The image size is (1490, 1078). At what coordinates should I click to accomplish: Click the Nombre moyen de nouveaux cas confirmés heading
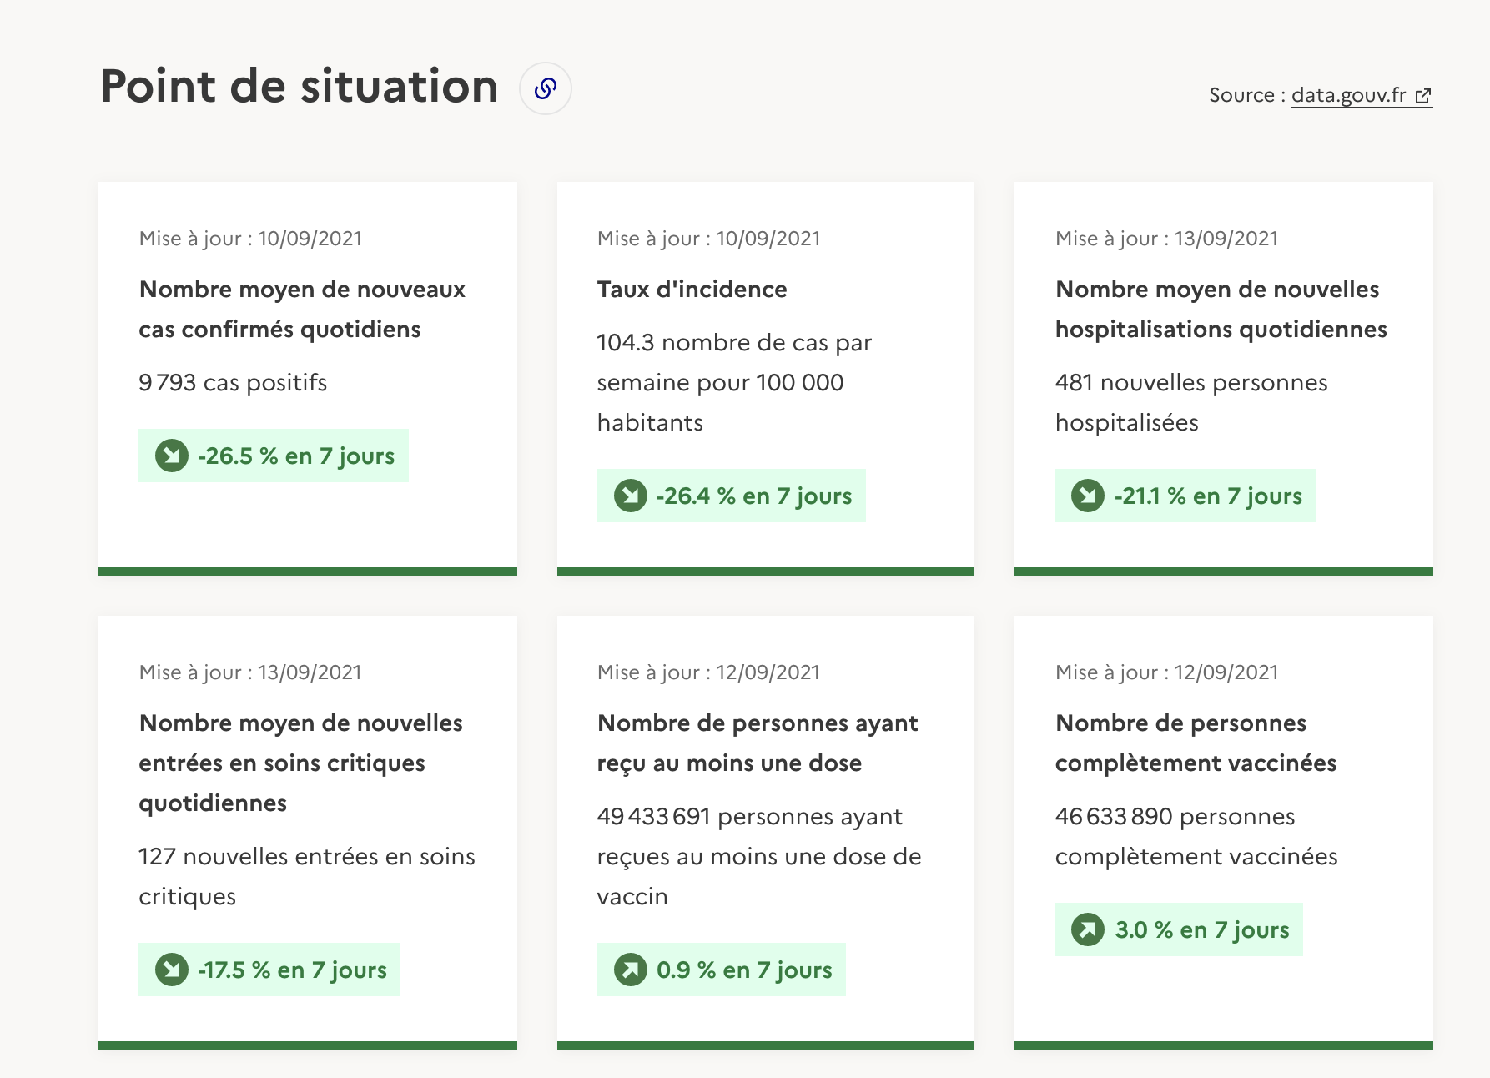pos(302,310)
